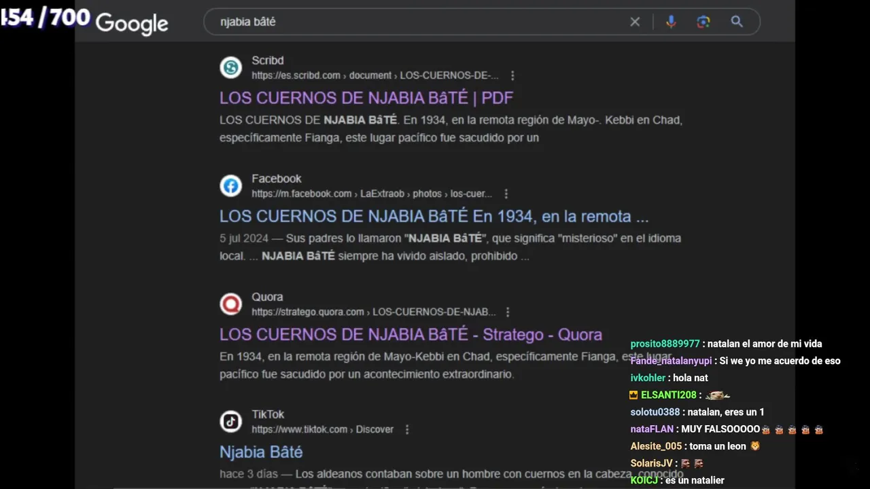The image size is (870, 489).
Task: Click the www.tiktok.com Discover breadcrumb
Action: pyautogui.click(x=322, y=429)
